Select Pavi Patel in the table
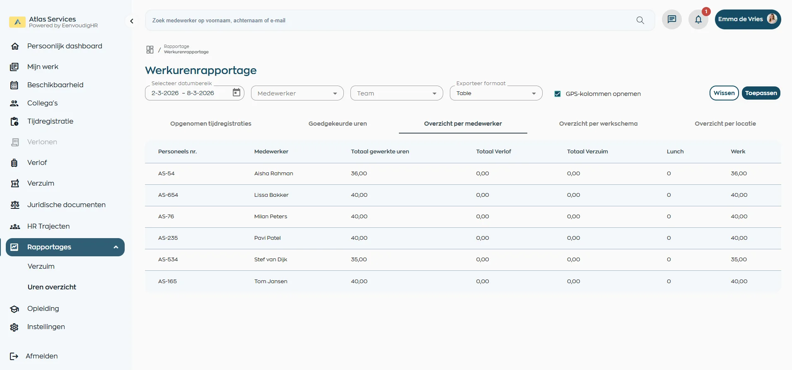This screenshot has width=792, height=370. click(267, 238)
